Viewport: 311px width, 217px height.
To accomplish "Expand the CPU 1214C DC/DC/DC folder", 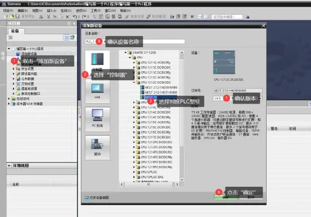I will click(134, 112).
